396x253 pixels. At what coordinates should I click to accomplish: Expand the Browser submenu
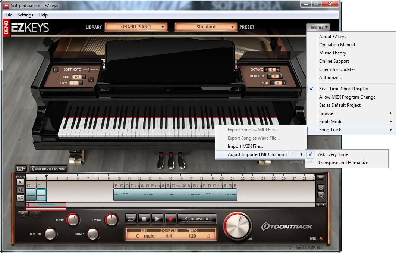(351, 113)
